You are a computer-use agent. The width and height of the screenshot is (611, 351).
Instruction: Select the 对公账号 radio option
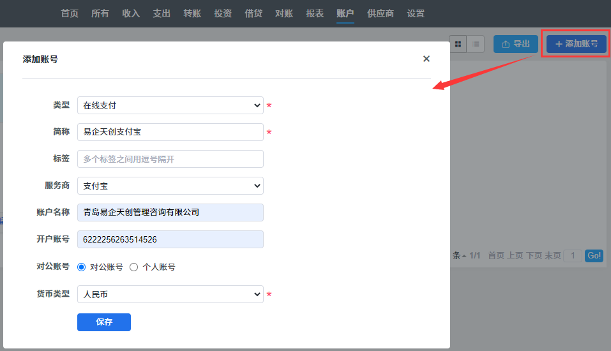[x=81, y=267]
